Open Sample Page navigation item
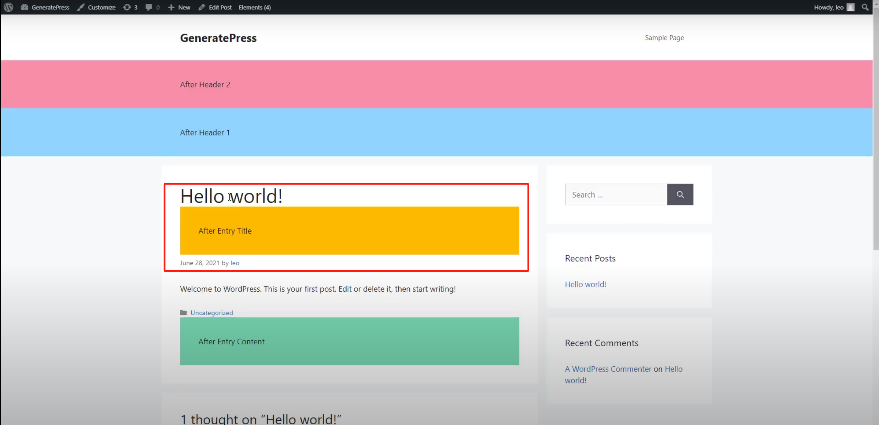The width and height of the screenshot is (879, 425). (664, 38)
